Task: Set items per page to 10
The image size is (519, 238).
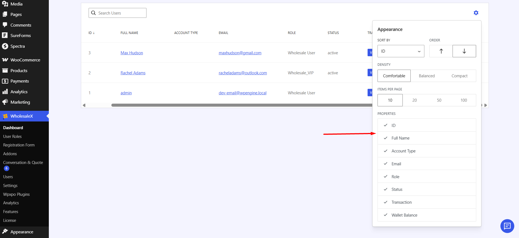Action: pyautogui.click(x=390, y=100)
